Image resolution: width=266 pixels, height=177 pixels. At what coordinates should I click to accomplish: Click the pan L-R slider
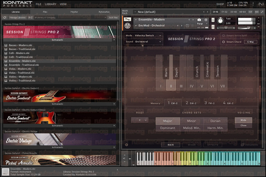coord(226,28)
